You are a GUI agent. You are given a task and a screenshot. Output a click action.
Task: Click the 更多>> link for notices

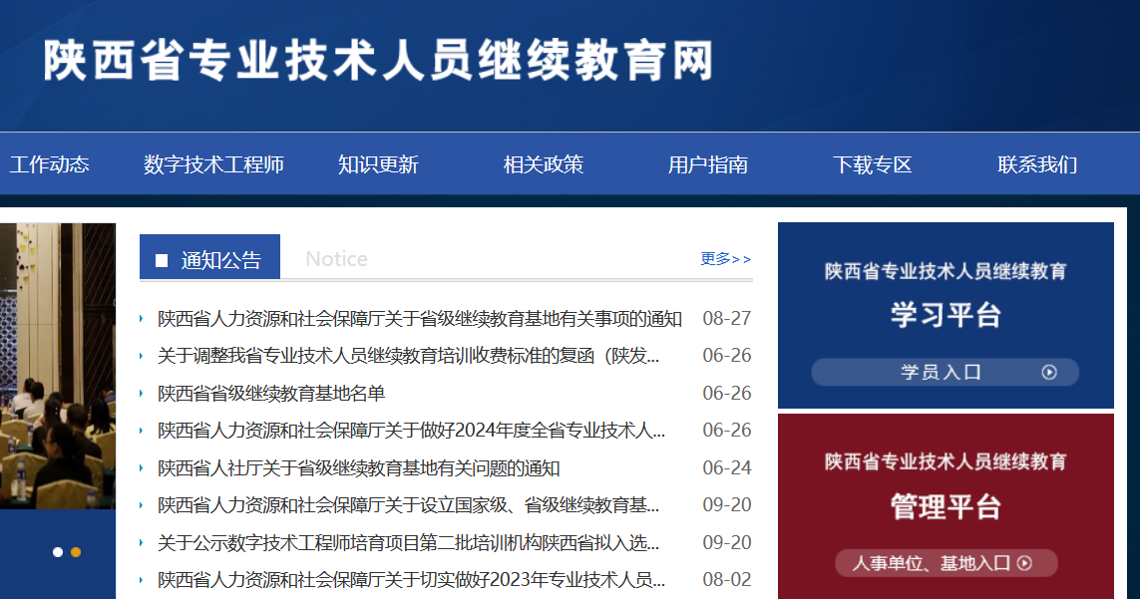click(725, 259)
